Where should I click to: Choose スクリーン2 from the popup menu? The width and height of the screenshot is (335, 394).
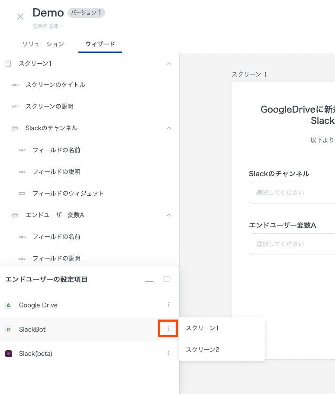[202, 349]
